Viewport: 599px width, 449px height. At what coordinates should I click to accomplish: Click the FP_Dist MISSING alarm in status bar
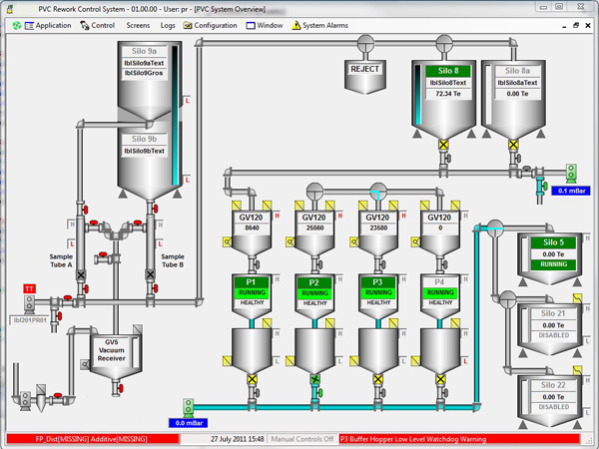pyautogui.click(x=92, y=439)
